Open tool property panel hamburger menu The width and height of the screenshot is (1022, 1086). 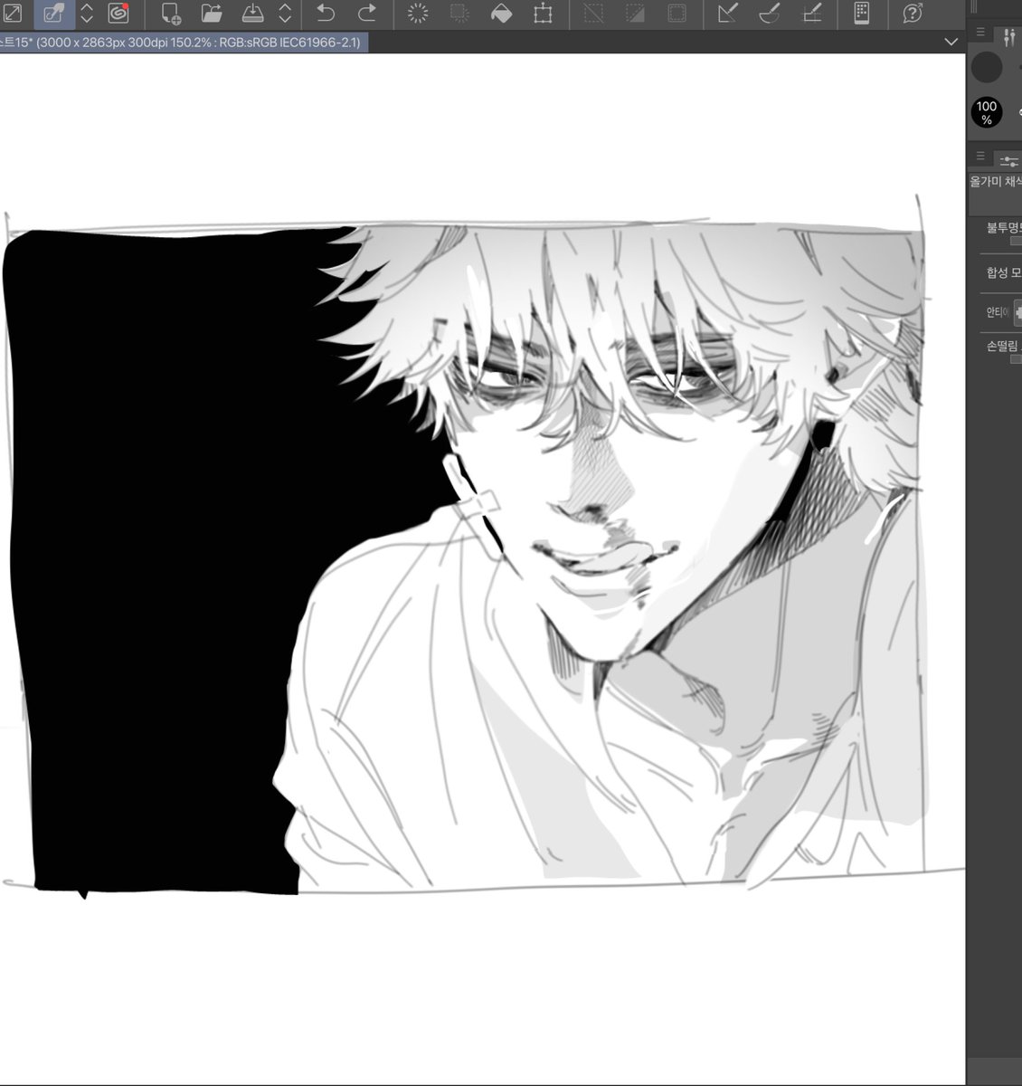coord(980,157)
